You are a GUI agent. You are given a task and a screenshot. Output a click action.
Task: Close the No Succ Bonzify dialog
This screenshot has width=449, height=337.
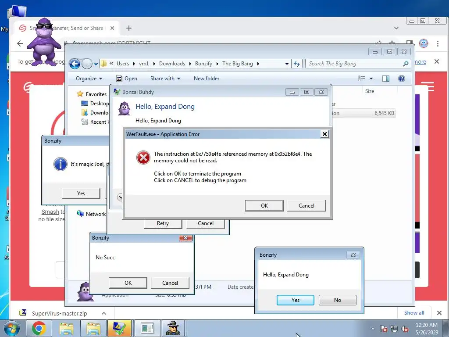tap(185, 238)
